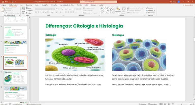Viewport: 195px width, 105px height.
Task: Click the Save icon in the title bar
Action: coord(3,2)
